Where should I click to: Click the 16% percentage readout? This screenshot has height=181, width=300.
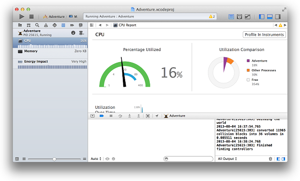point(171,73)
